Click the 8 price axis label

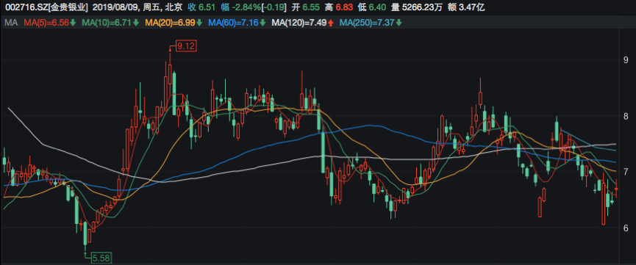(626, 116)
